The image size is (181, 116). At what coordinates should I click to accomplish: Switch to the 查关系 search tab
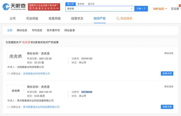(x=91, y=4)
